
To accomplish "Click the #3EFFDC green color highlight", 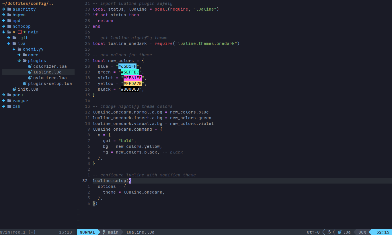I will 130,72.
